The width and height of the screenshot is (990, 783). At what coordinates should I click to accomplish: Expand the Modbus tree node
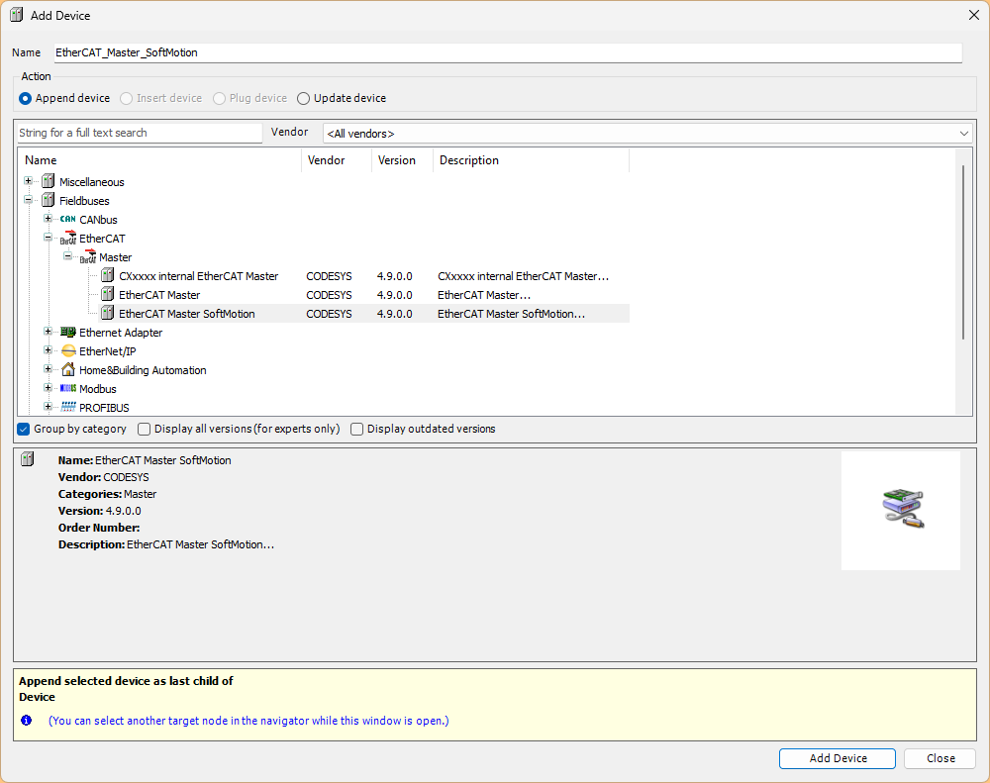pos(48,388)
